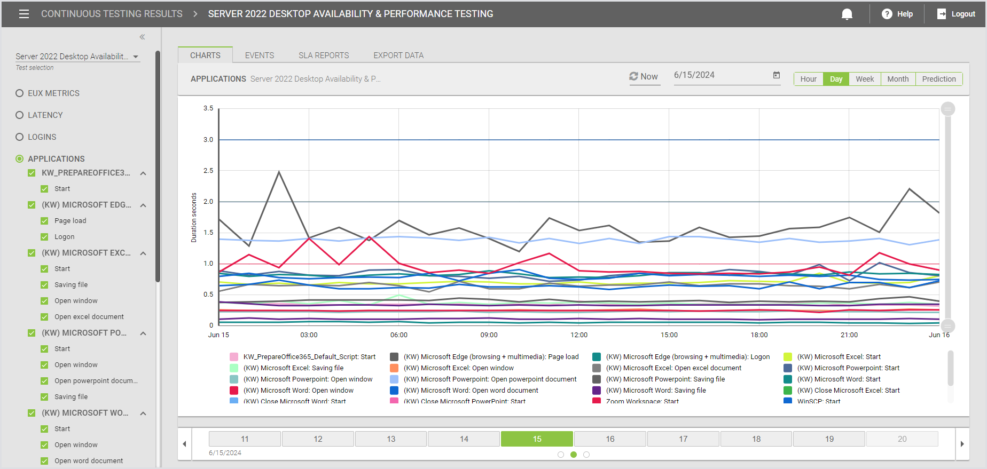Select the Prediction view button
The height and width of the screenshot is (469, 987).
point(938,79)
